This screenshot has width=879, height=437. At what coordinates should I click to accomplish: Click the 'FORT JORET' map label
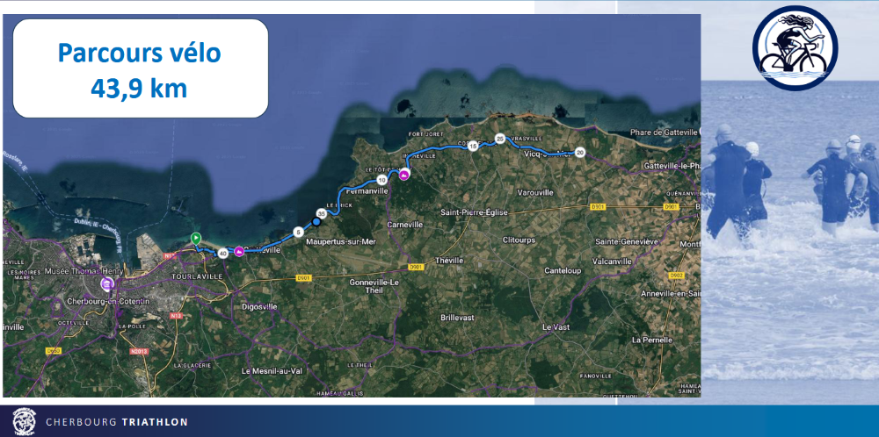[426, 134]
